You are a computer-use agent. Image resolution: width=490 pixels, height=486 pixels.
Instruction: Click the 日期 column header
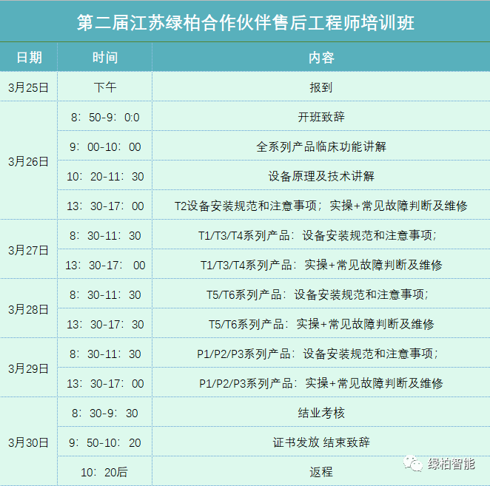[29, 57]
